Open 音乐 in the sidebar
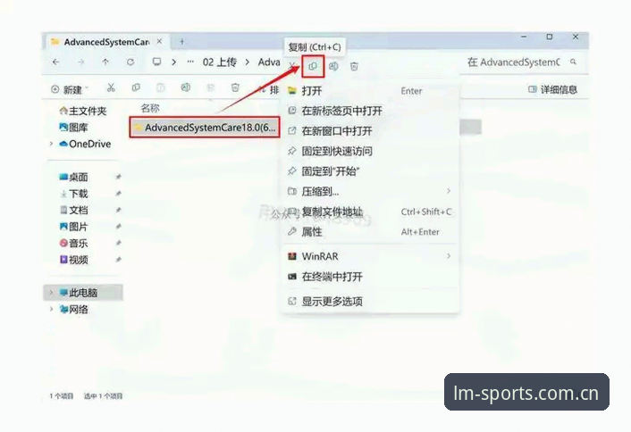 point(73,243)
